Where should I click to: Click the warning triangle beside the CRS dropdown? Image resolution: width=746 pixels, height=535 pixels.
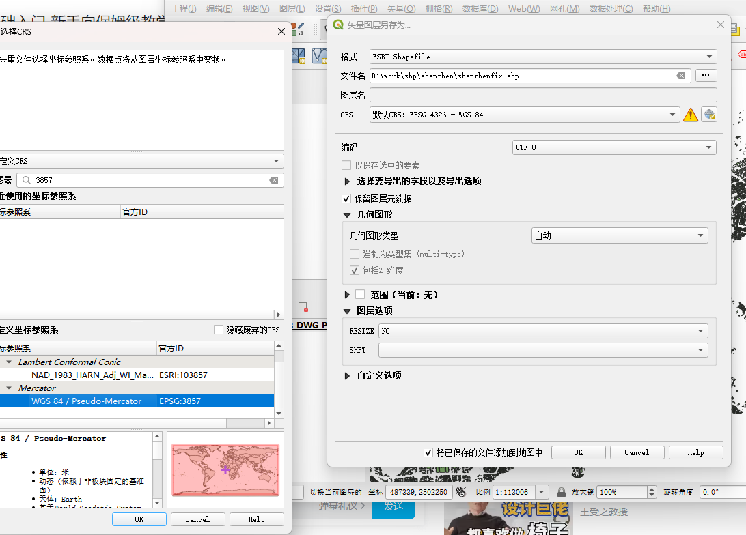coord(690,114)
